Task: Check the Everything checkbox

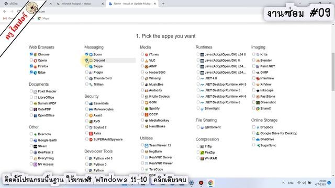Action: (x=31, y=158)
